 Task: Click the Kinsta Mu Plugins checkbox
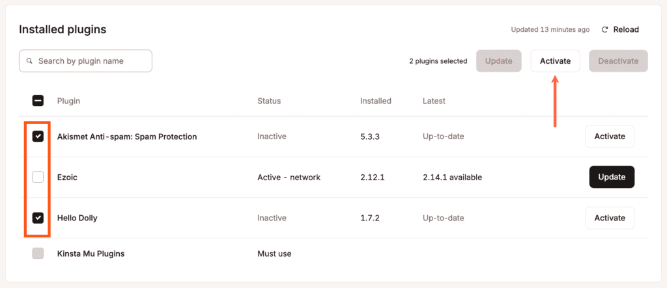38,254
